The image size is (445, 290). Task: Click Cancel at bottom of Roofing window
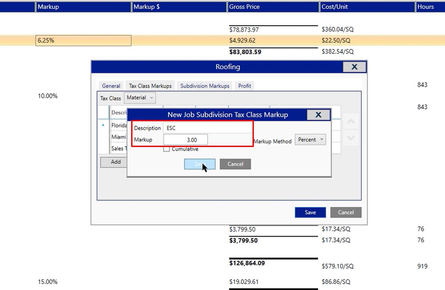[345, 212]
